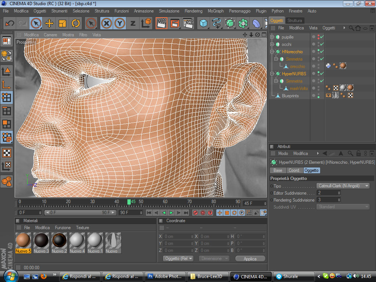
Task: Render the active view with the clapperboard icon
Action: tap(162, 23)
